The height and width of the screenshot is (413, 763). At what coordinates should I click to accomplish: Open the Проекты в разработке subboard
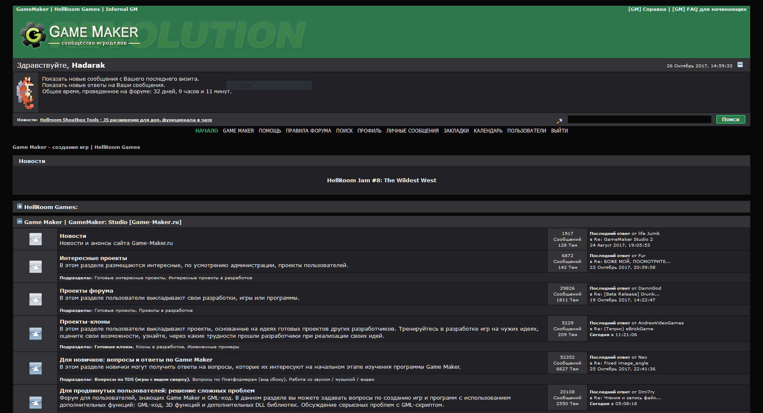[x=166, y=311]
